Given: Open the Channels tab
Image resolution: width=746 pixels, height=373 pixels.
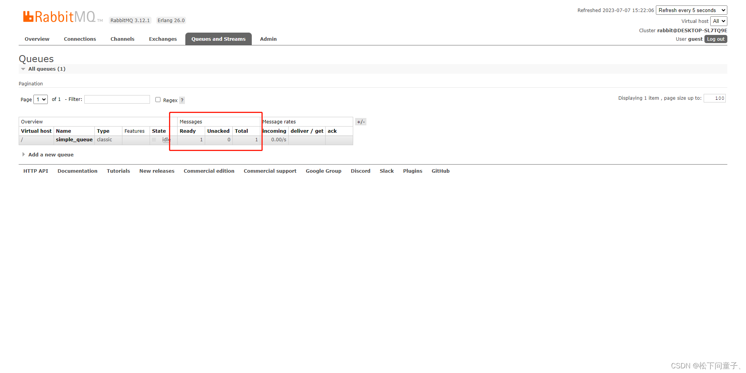Looking at the screenshot, I should [x=122, y=39].
